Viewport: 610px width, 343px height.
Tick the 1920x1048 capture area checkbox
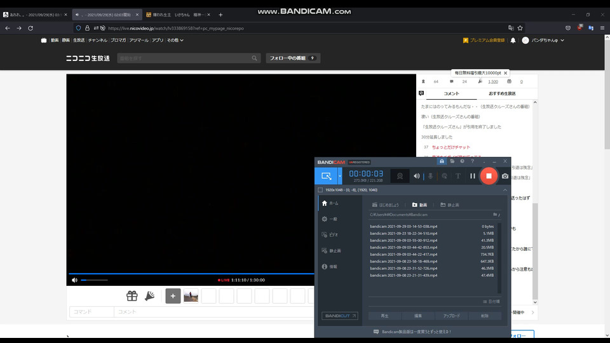pyautogui.click(x=320, y=190)
